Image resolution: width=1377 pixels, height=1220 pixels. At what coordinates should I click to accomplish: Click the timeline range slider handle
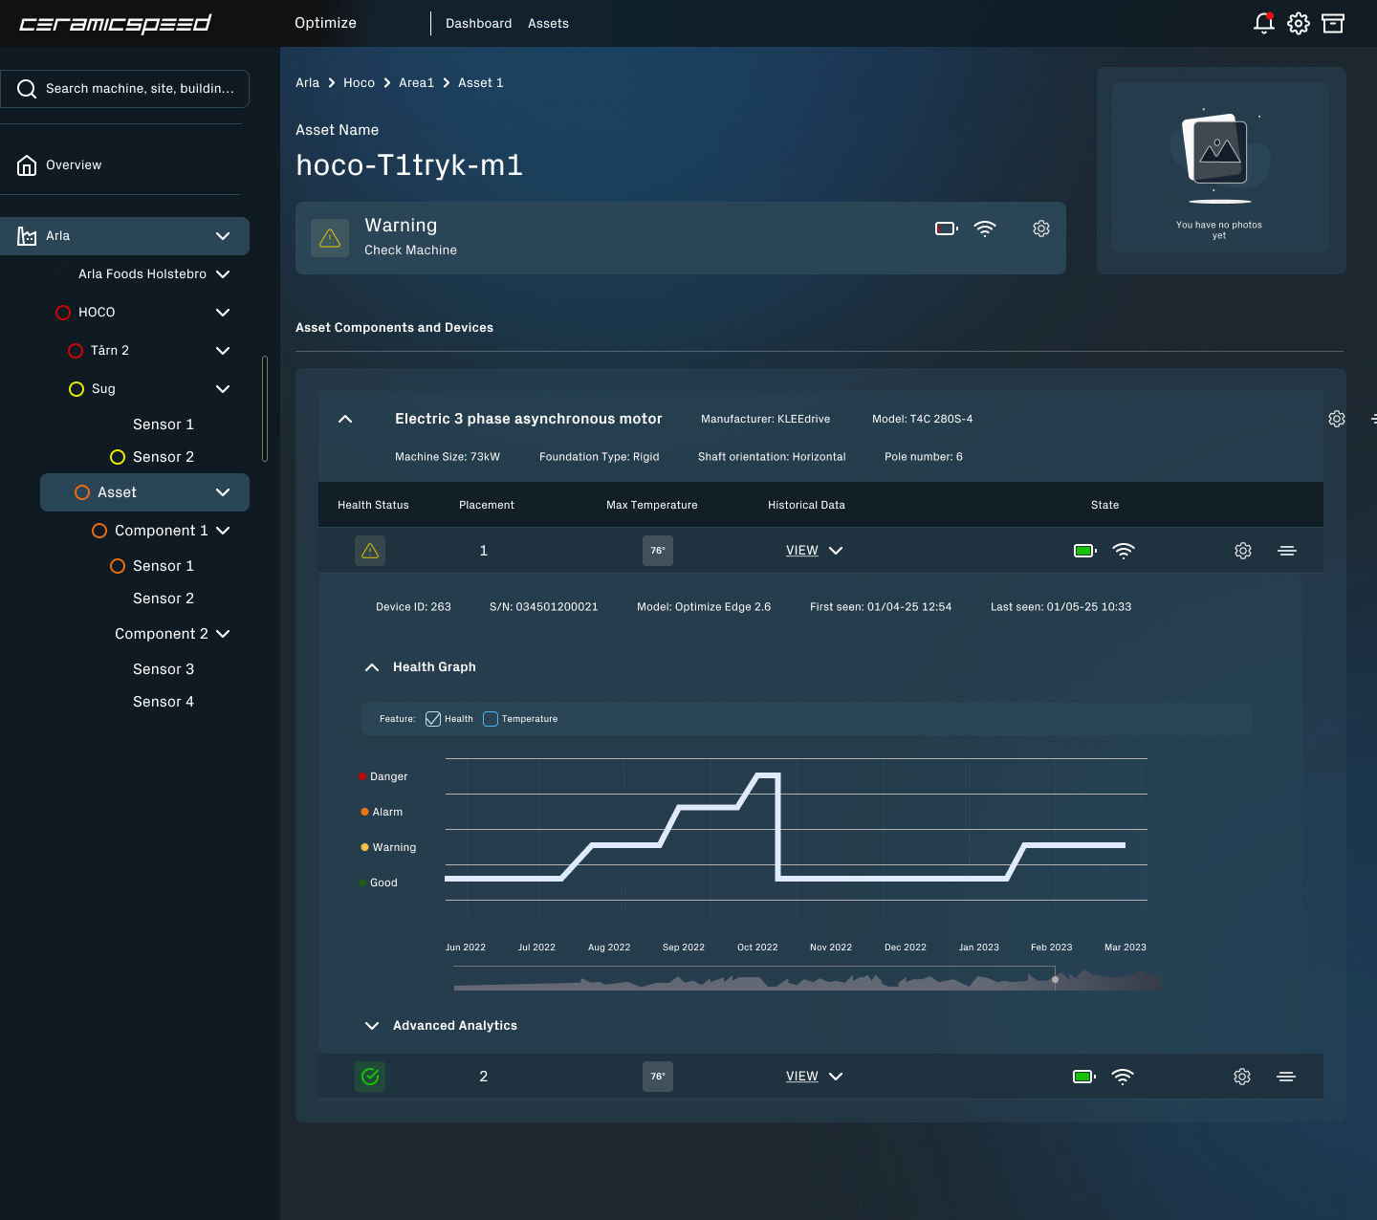(1055, 979)
